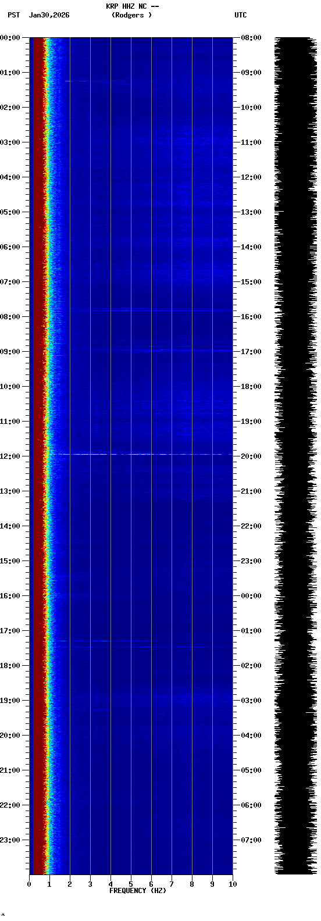Viewport: 321px width, 921px height.
Task: Click the bright broadband event line near 12:00 PST
Action: point(140,454)
